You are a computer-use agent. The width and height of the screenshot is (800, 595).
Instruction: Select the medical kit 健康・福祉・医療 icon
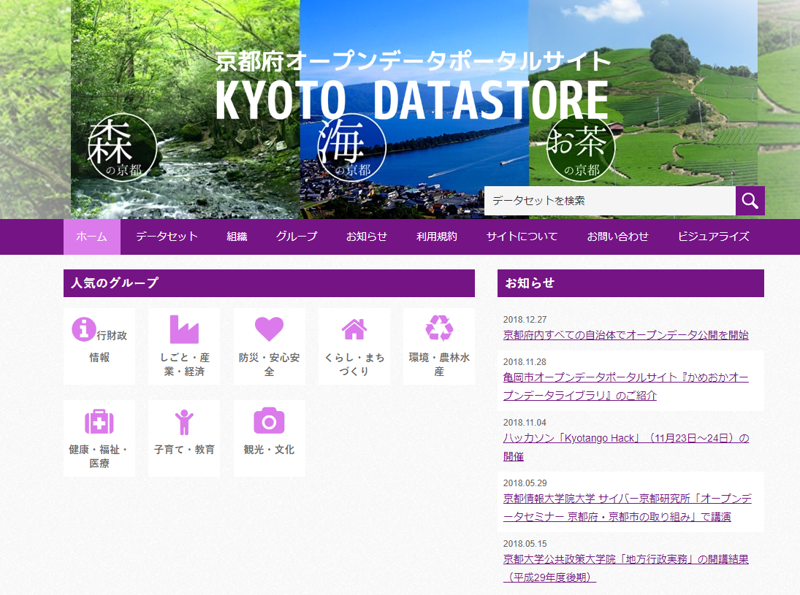point(99,421)
